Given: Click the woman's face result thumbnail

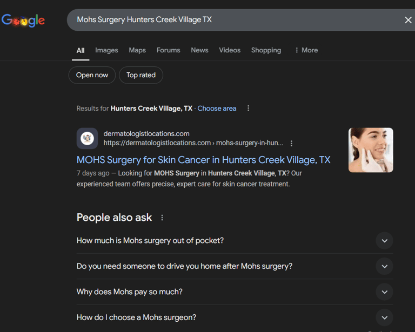Looking at the screenshot, I should (371, 150).
